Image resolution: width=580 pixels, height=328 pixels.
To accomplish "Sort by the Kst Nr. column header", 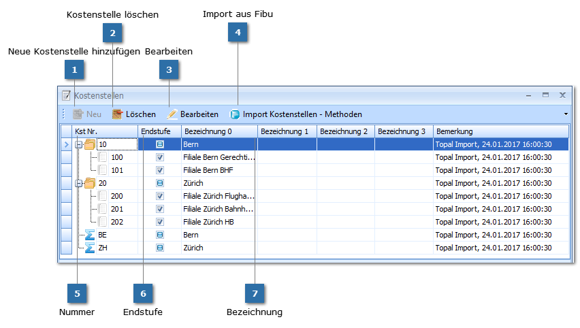I will coord(105,131).
